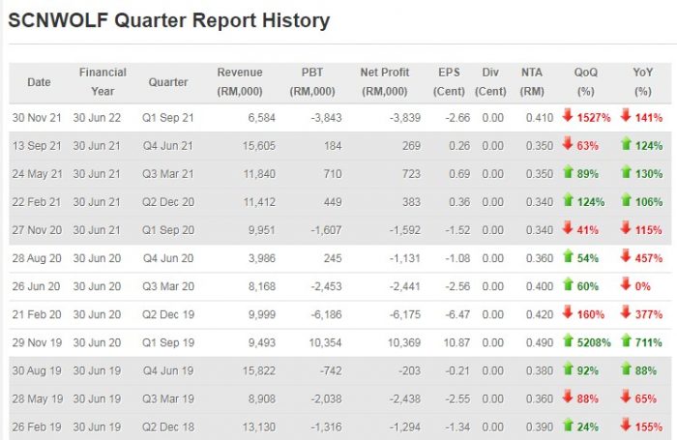The height and width of the screenshot is (440, 677).
Task: Click the SCNWOLF Quarter Report History heading
Action: pos(169,20)
